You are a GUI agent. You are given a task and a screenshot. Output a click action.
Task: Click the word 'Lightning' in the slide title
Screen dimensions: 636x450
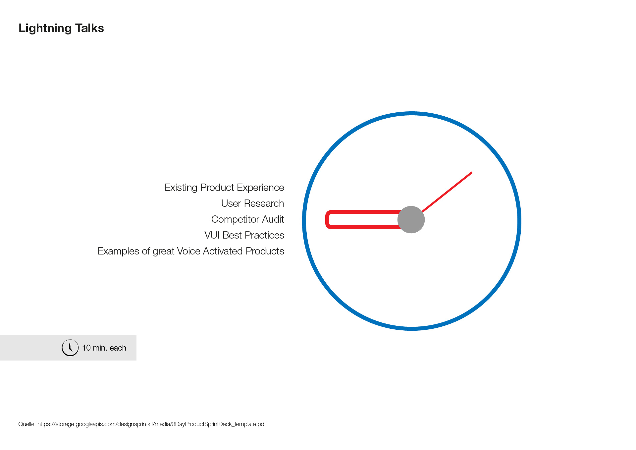(x=45, y=28)
